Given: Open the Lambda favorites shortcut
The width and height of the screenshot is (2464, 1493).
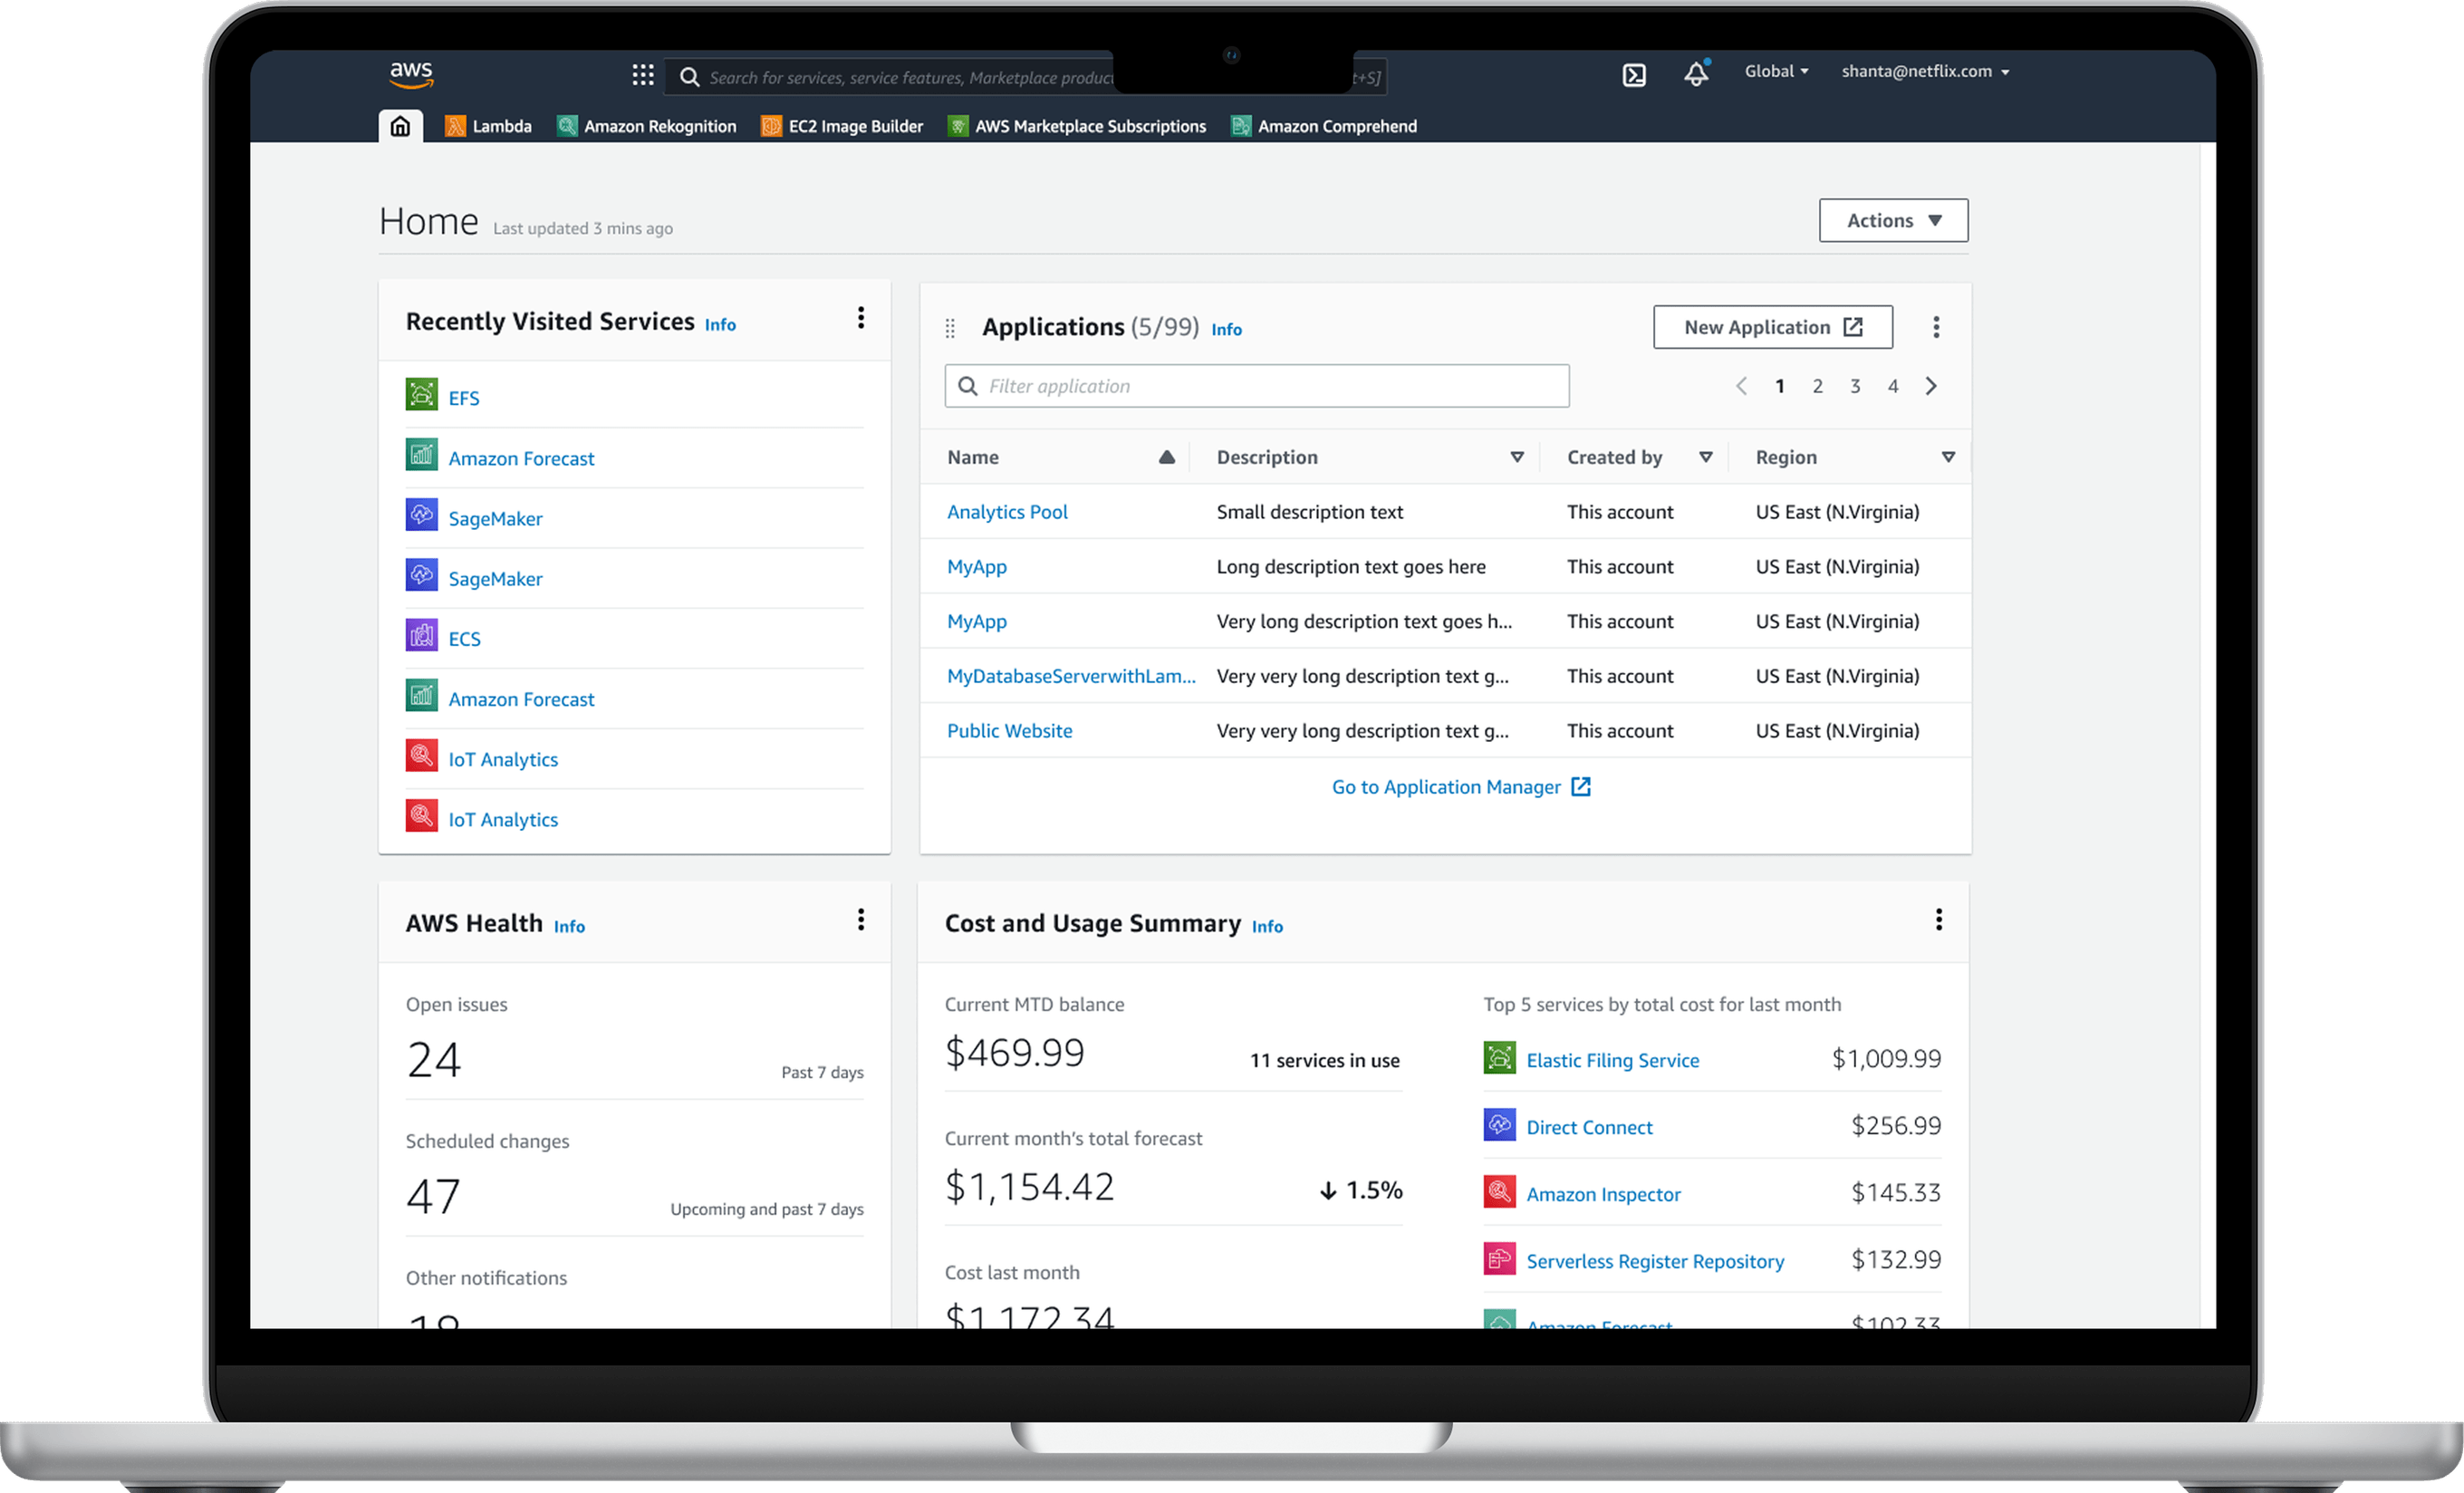Looking at the screenshot, I should point(488,126).
